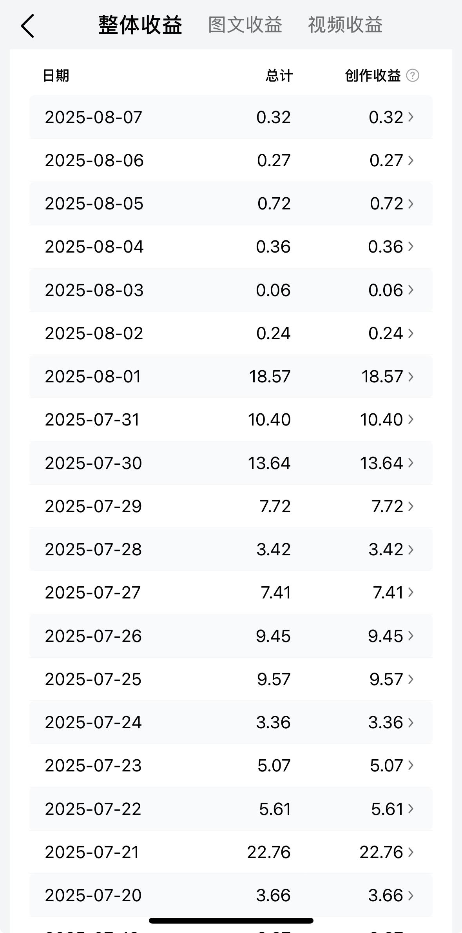Open chevron next to 0.06 earnings

(411, 290)
